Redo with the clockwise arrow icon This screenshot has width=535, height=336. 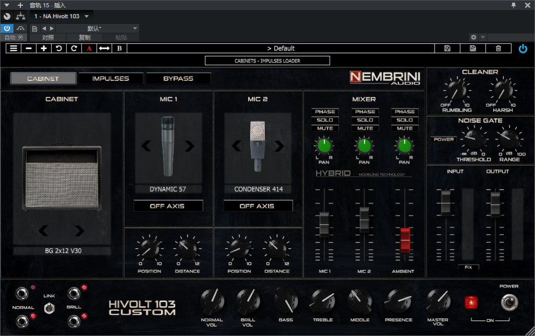(74, 49)
